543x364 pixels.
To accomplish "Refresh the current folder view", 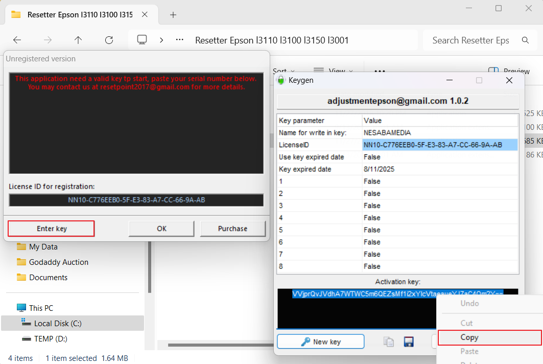I will [109, 40].
